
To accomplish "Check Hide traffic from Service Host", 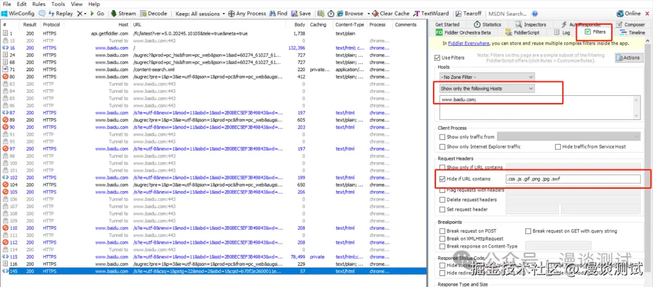I will (x=558, y=147).
